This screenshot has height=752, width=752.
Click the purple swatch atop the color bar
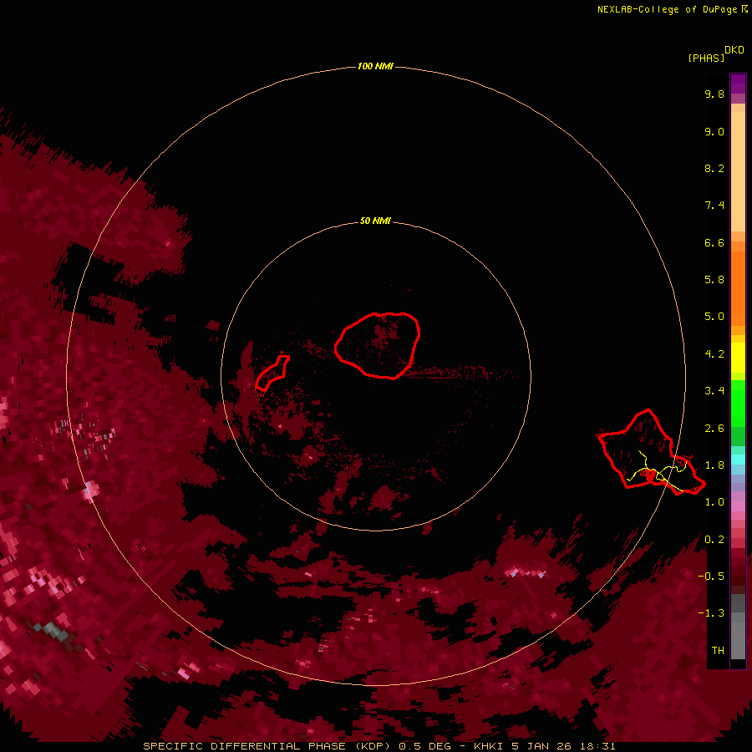pyautogui.click(x=738, y=84)
